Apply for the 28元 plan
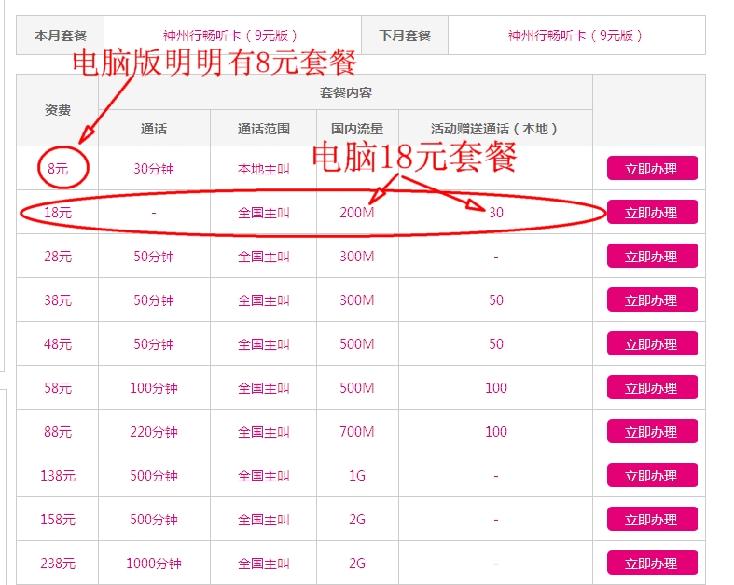This screenshot has height=585, width=734. [x=652, y=257]
